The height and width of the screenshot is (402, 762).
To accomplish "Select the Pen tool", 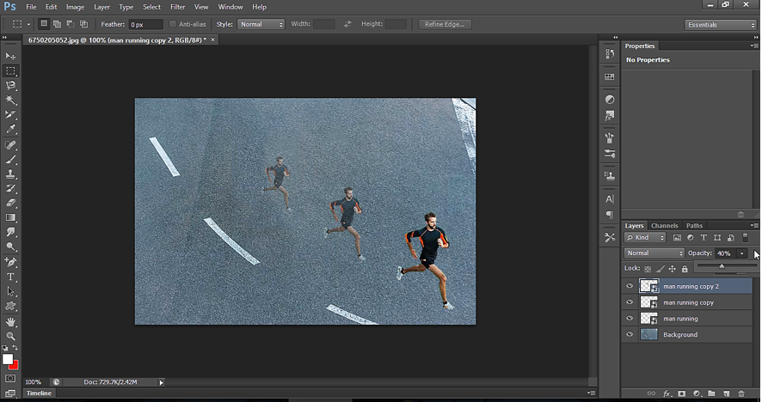I will (10, 262).
